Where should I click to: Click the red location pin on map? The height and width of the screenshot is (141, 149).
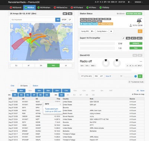[30, 35]
